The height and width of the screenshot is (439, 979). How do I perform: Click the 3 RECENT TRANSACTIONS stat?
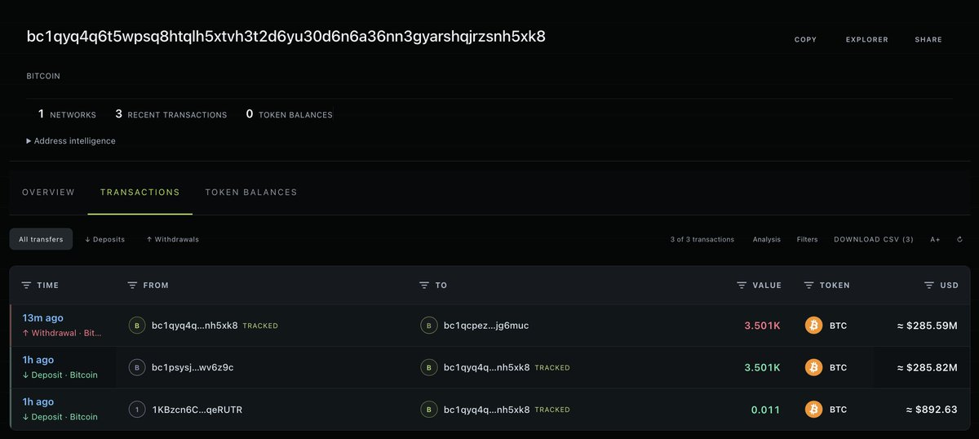(x=171, y=114)
